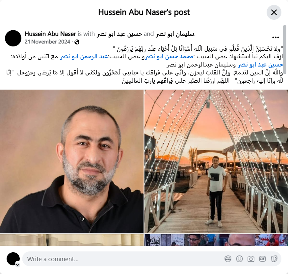Screen dimensions: 288x274
Task: Open the sticker picker icon
Action: pyautogui.click(x=274, y=259)
